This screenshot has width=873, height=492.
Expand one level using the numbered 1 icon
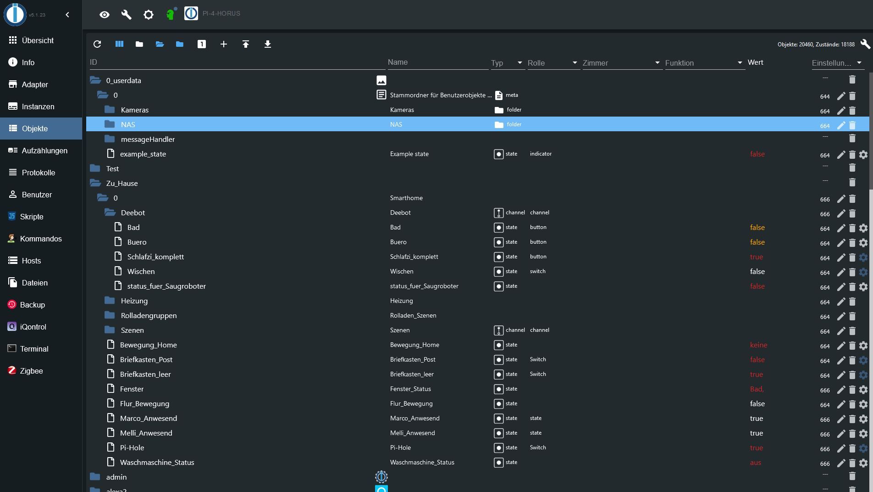point(202,44)
